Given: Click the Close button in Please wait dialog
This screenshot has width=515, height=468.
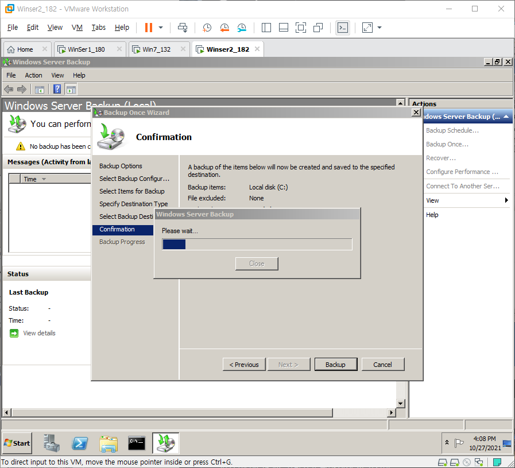Looking at the screenshot, I should 257,264.
